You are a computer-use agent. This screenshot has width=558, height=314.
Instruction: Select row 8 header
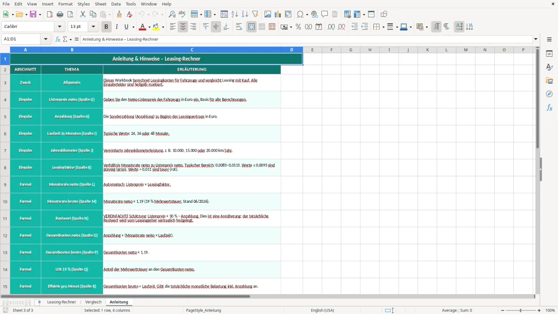pyautogui.click(x=5, y=167)
